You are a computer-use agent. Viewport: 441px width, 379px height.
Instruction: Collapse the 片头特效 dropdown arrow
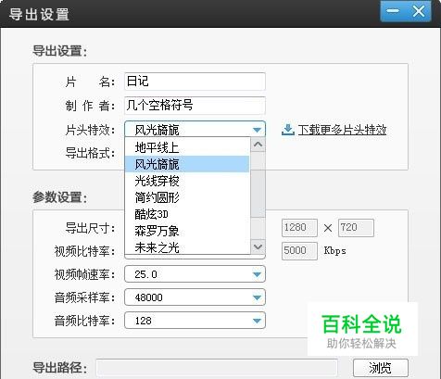[257, 130]
